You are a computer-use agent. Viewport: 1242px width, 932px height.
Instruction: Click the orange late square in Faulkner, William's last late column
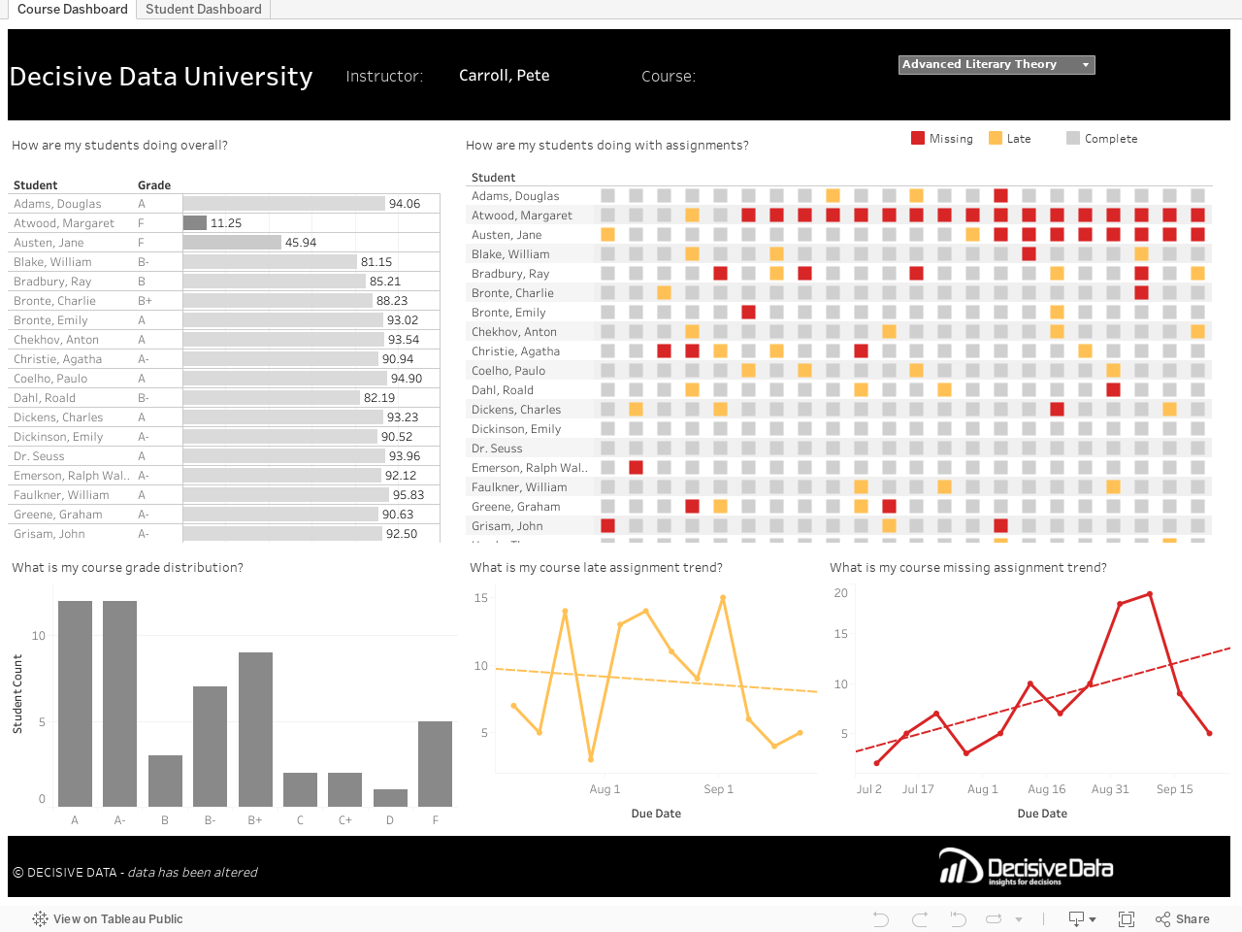click(1113, 486)
